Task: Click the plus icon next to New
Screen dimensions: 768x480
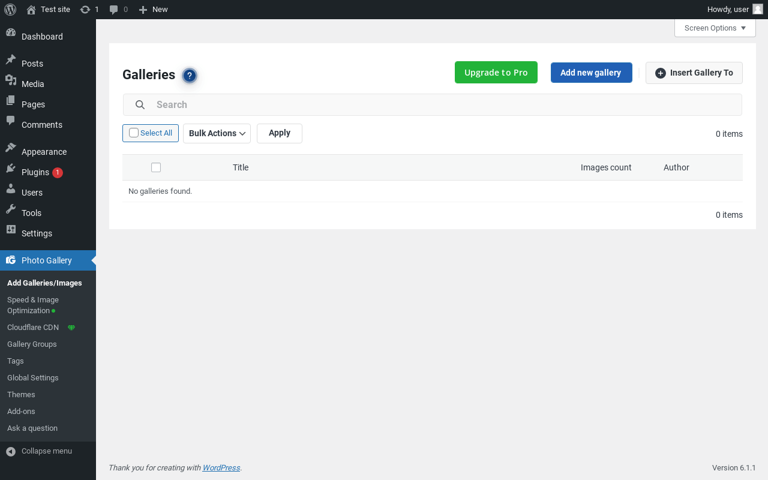Action: 143,10
